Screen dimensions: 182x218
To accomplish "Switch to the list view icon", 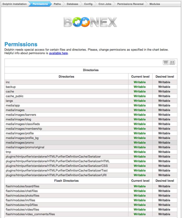I will [166, 63].
